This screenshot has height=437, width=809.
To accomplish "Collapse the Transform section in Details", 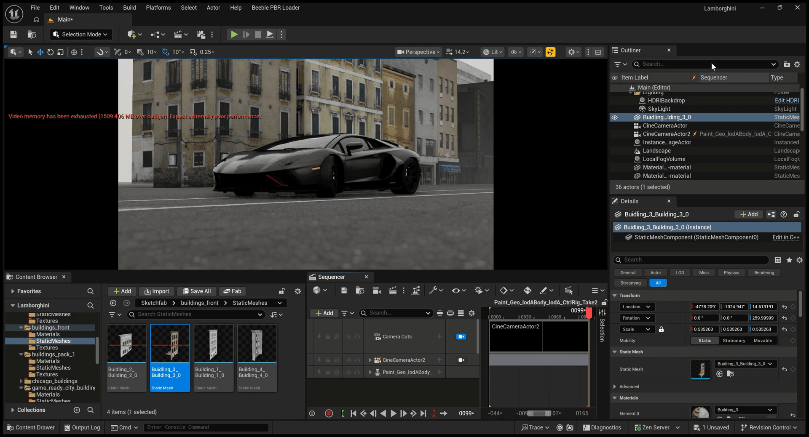I will point(615,296).
